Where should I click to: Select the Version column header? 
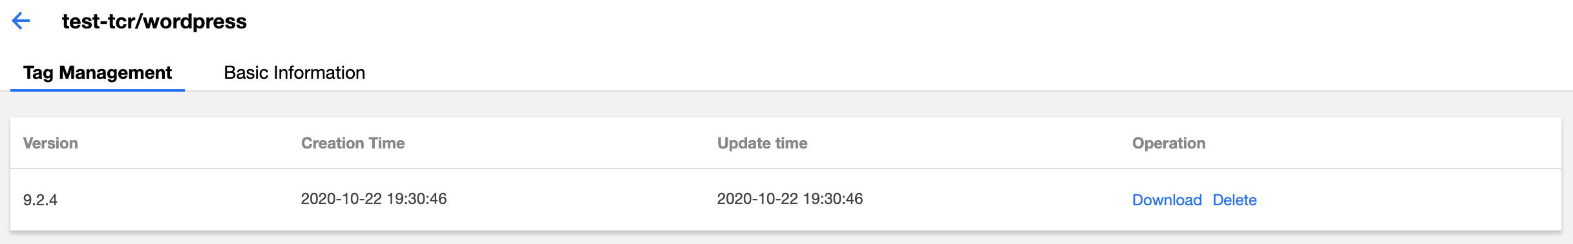tap(50, 143)
